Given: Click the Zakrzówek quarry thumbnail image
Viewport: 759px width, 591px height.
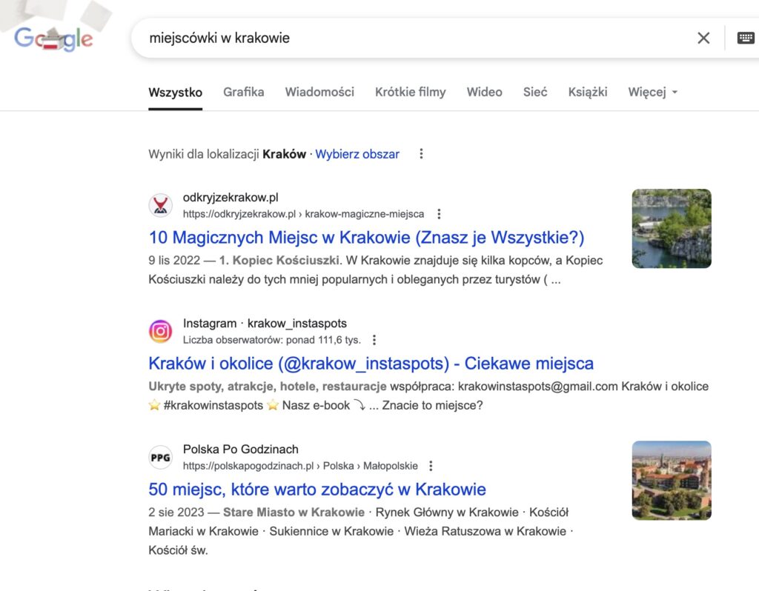Looking at the screenshot, I should (672, 228).
